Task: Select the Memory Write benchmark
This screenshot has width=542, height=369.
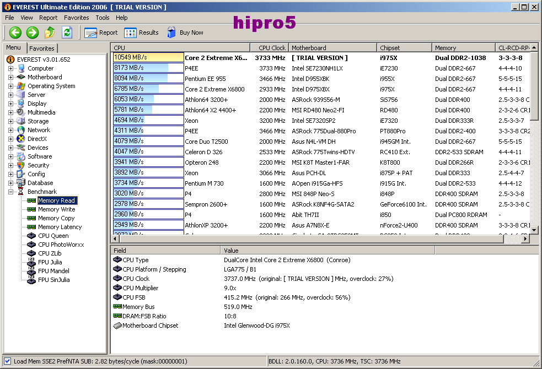Action: (x=56, y=209)
